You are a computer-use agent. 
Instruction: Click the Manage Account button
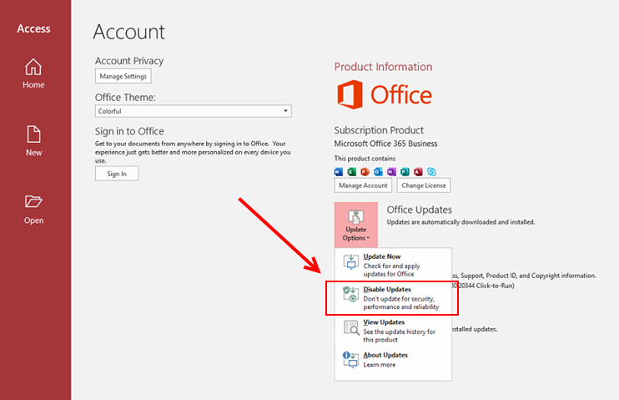click(x=363, y=185)
